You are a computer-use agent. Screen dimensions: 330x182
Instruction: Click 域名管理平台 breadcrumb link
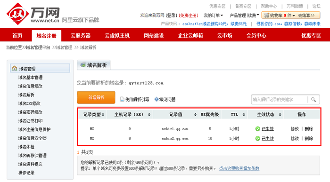point(38,47)
